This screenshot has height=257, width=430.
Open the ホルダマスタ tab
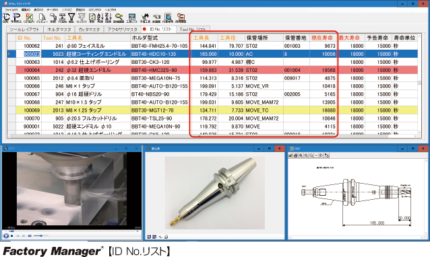(59, 30)
